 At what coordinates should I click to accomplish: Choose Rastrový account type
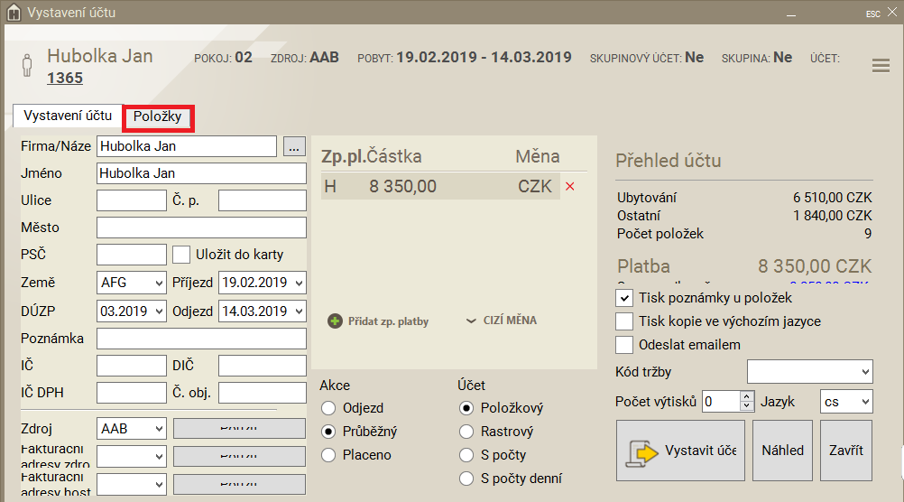click(x=466, y=432)
